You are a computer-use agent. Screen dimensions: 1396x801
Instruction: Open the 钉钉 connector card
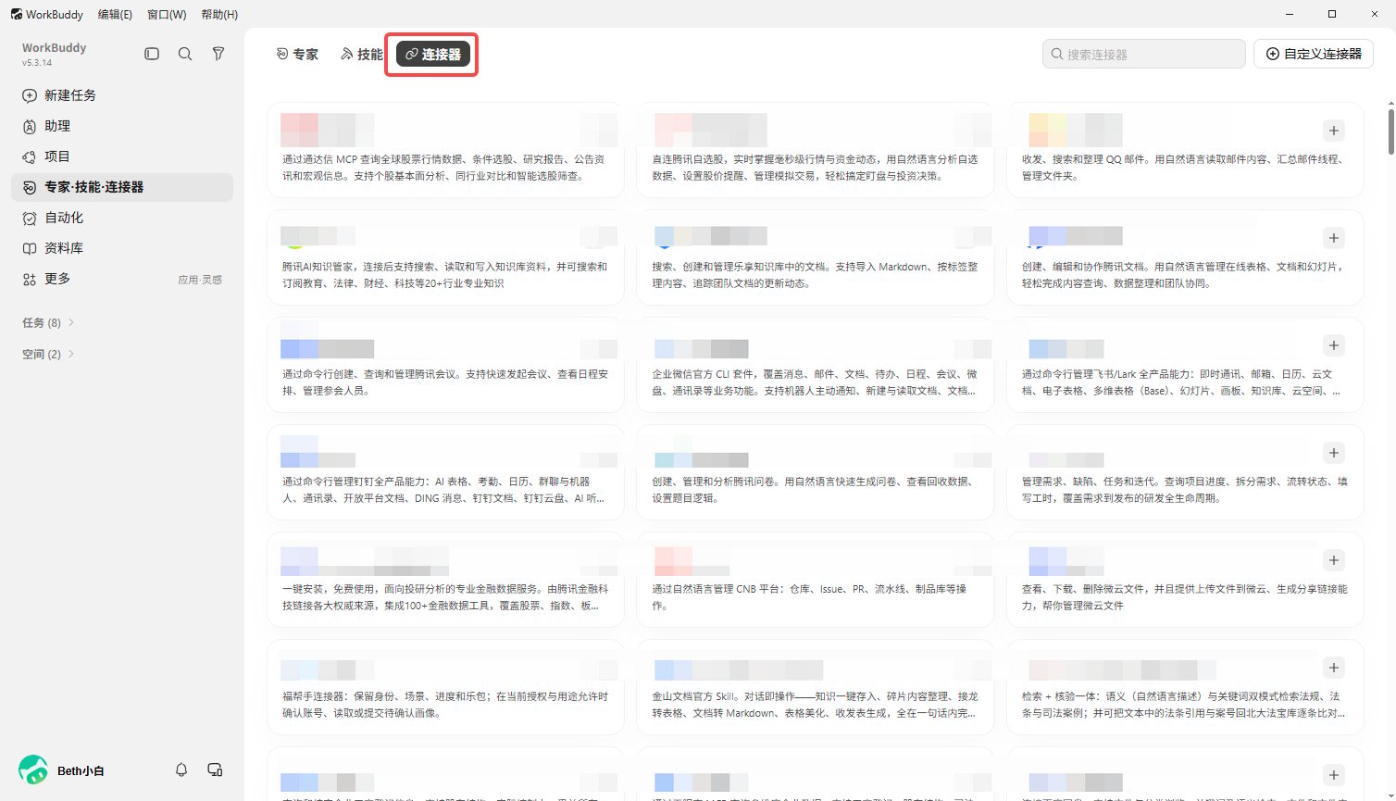click(445, 471)
